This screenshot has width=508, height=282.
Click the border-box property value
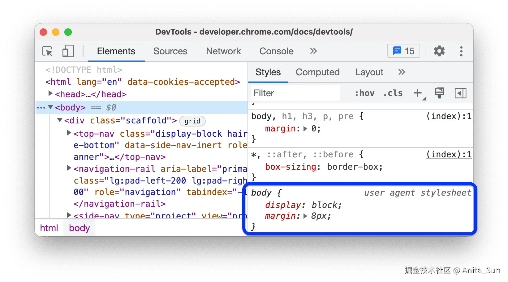(353, 167)
